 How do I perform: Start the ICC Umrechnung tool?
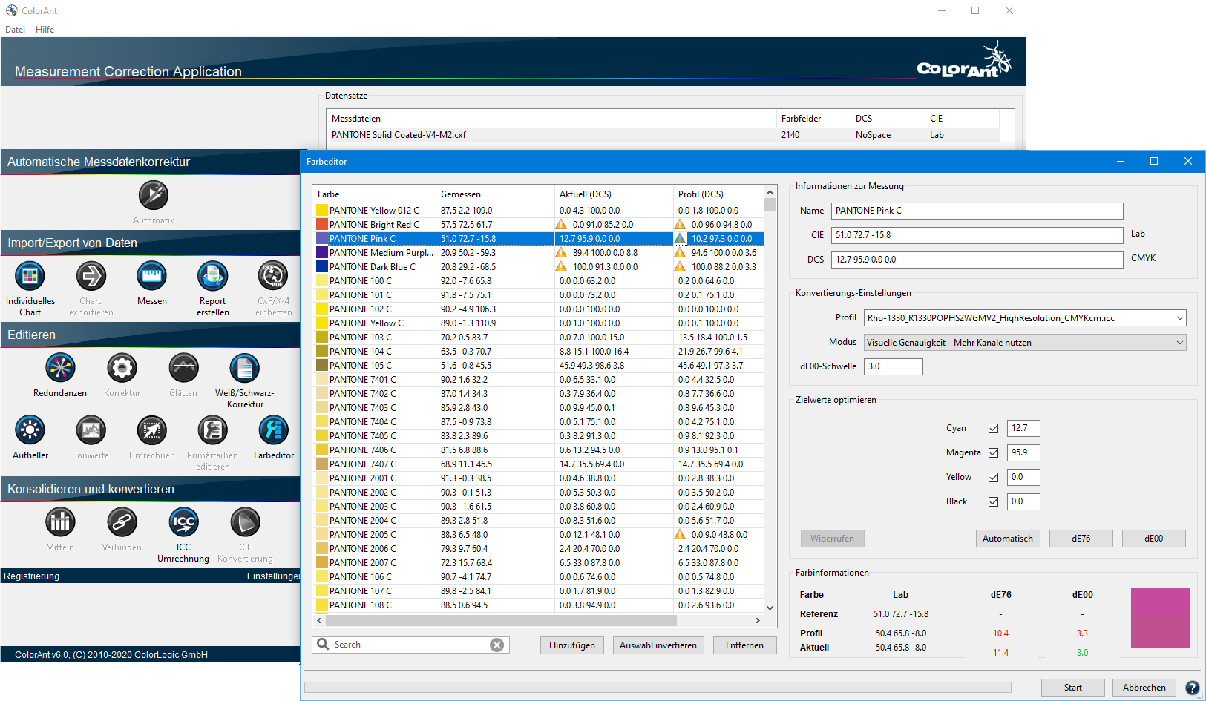coord(183,523)
